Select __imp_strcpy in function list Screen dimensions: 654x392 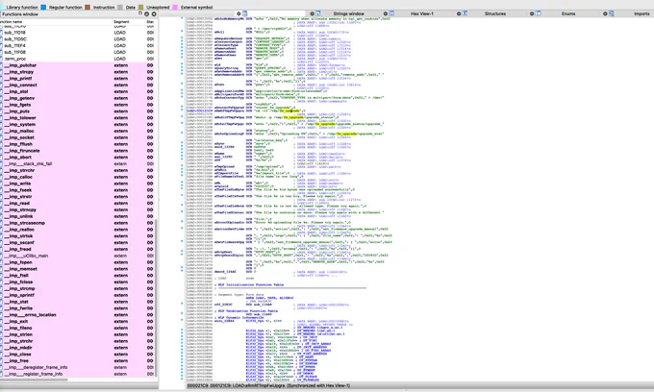[77, 72]
